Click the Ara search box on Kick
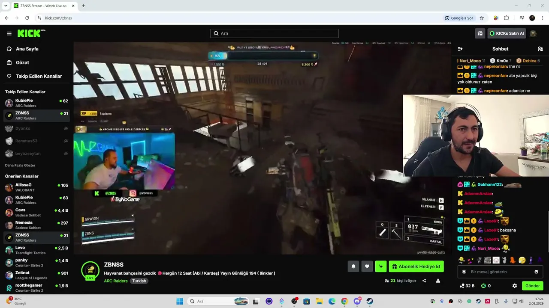 [x=274, y=33]
